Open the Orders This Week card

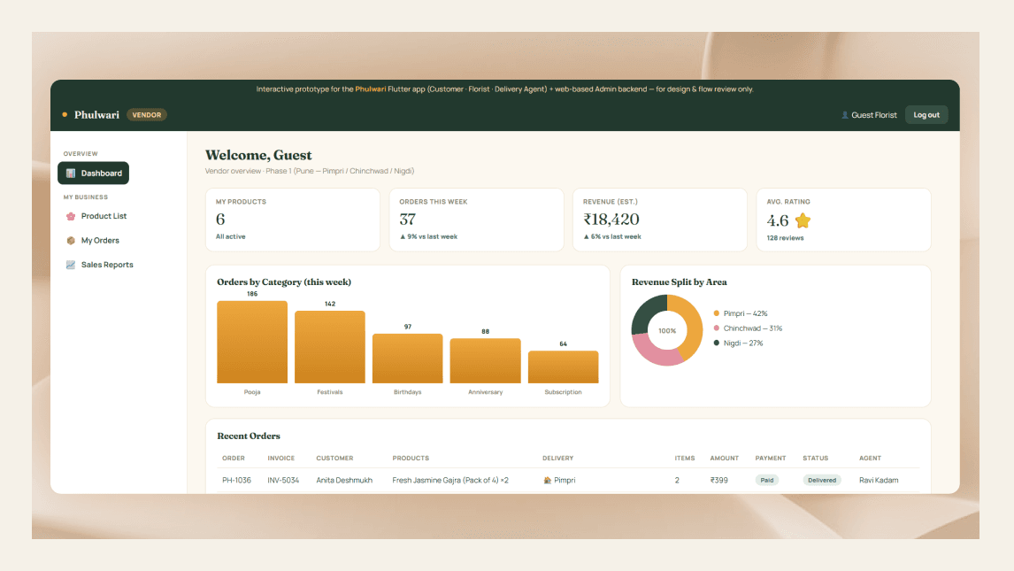[477, 220]
